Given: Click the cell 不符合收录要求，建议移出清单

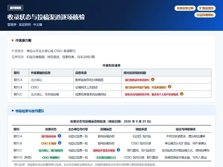Looking at the screenshot, I should click(185, 136).
